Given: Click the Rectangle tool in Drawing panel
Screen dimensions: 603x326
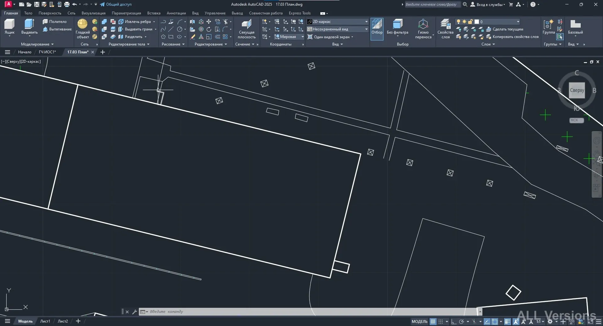Looking at the screenshot, I should tap(171, 37).
